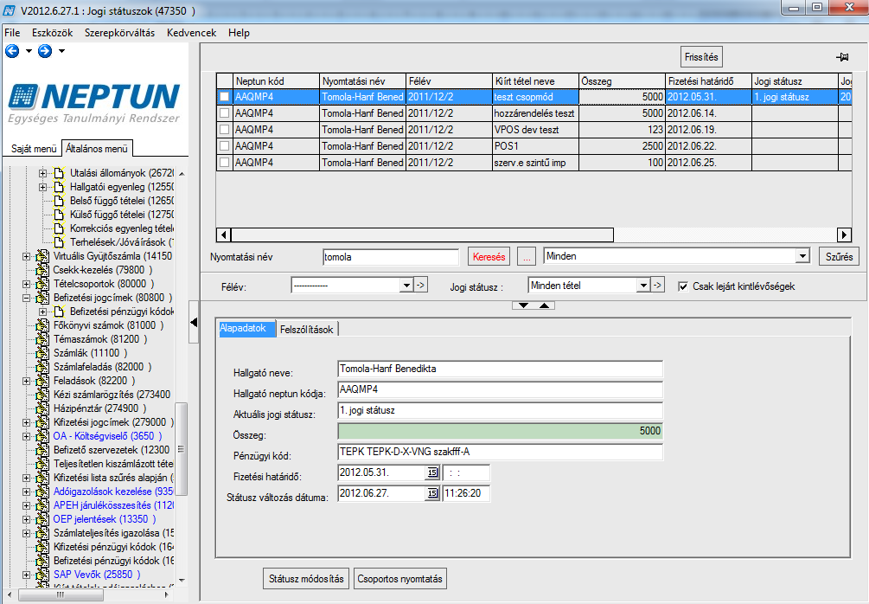Click the Szűrés button
This screenshot has width=869, height=604.
point(839,257)
